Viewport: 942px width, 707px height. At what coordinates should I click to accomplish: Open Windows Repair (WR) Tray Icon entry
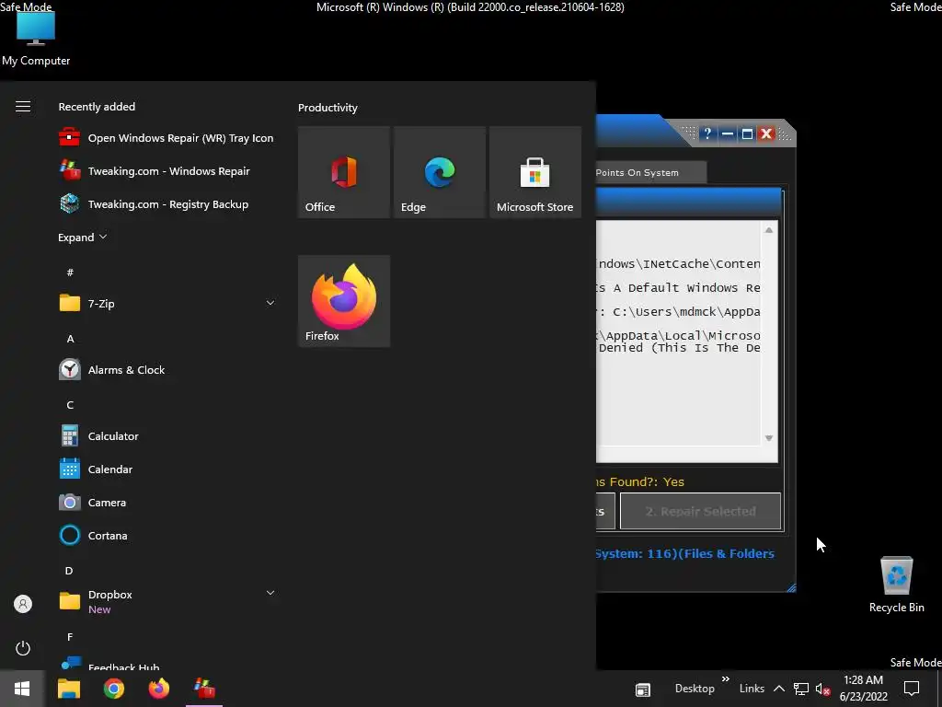(x=167, y=138)
